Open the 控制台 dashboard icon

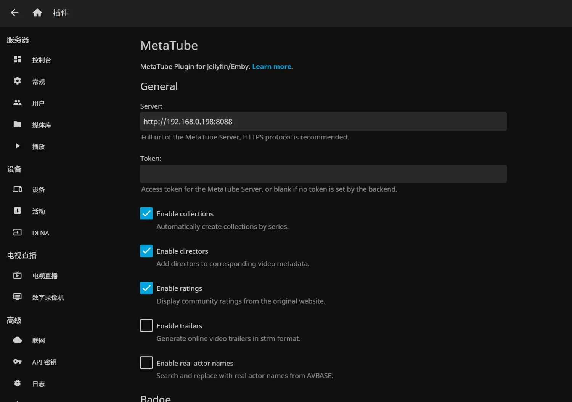pos(18,59)
